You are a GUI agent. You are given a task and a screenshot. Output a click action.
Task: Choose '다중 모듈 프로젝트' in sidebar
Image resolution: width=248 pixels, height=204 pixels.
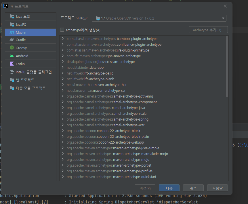30,88
